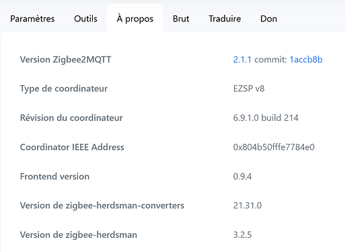
Task: Click the 2.1.1 version link
Action: (x=242, y=60)
